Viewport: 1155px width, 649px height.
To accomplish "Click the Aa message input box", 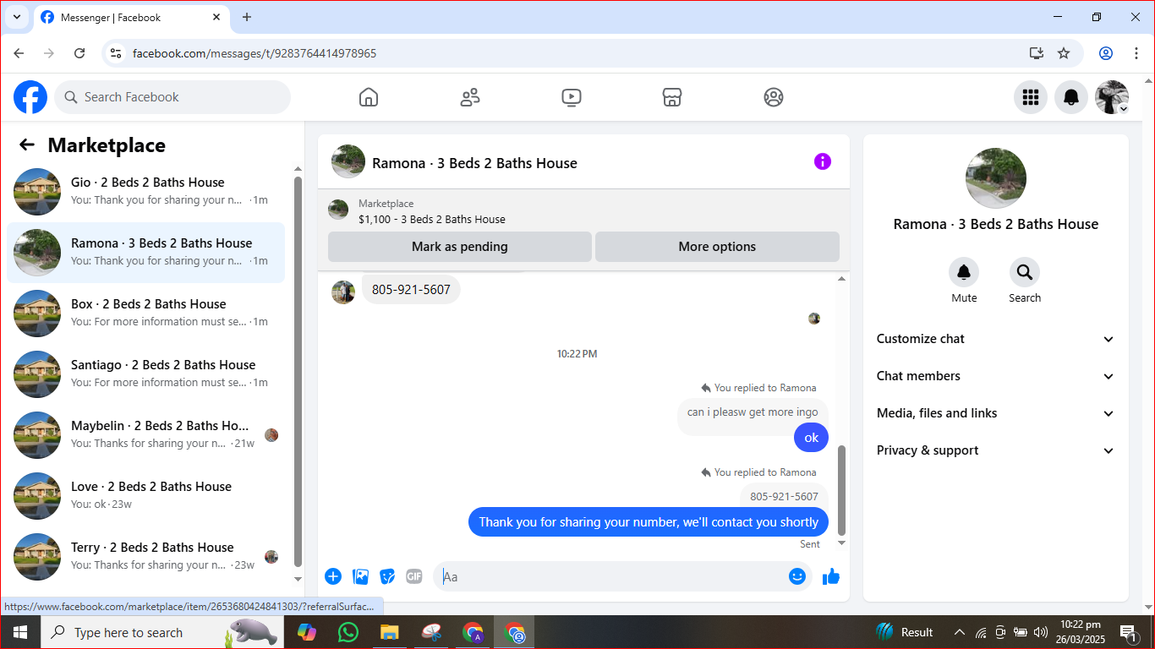I will click(x=622, y=576).
